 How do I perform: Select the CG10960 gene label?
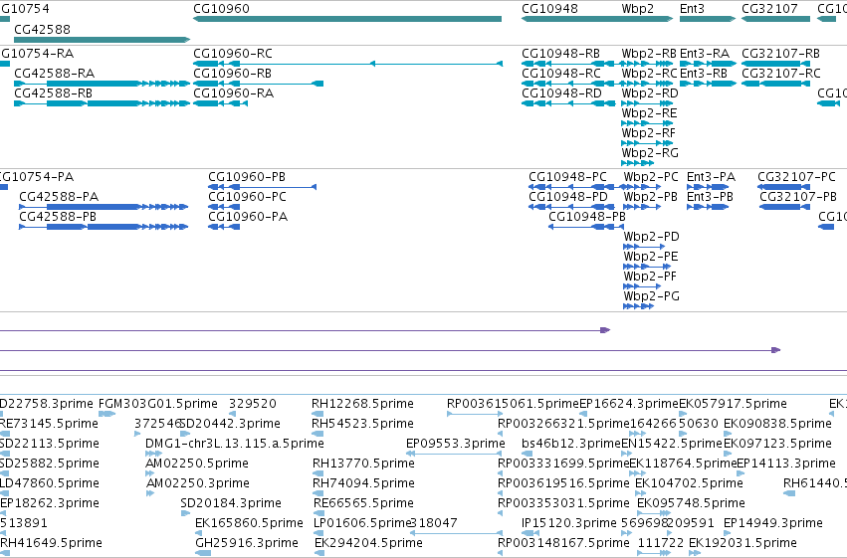point(222,9)
